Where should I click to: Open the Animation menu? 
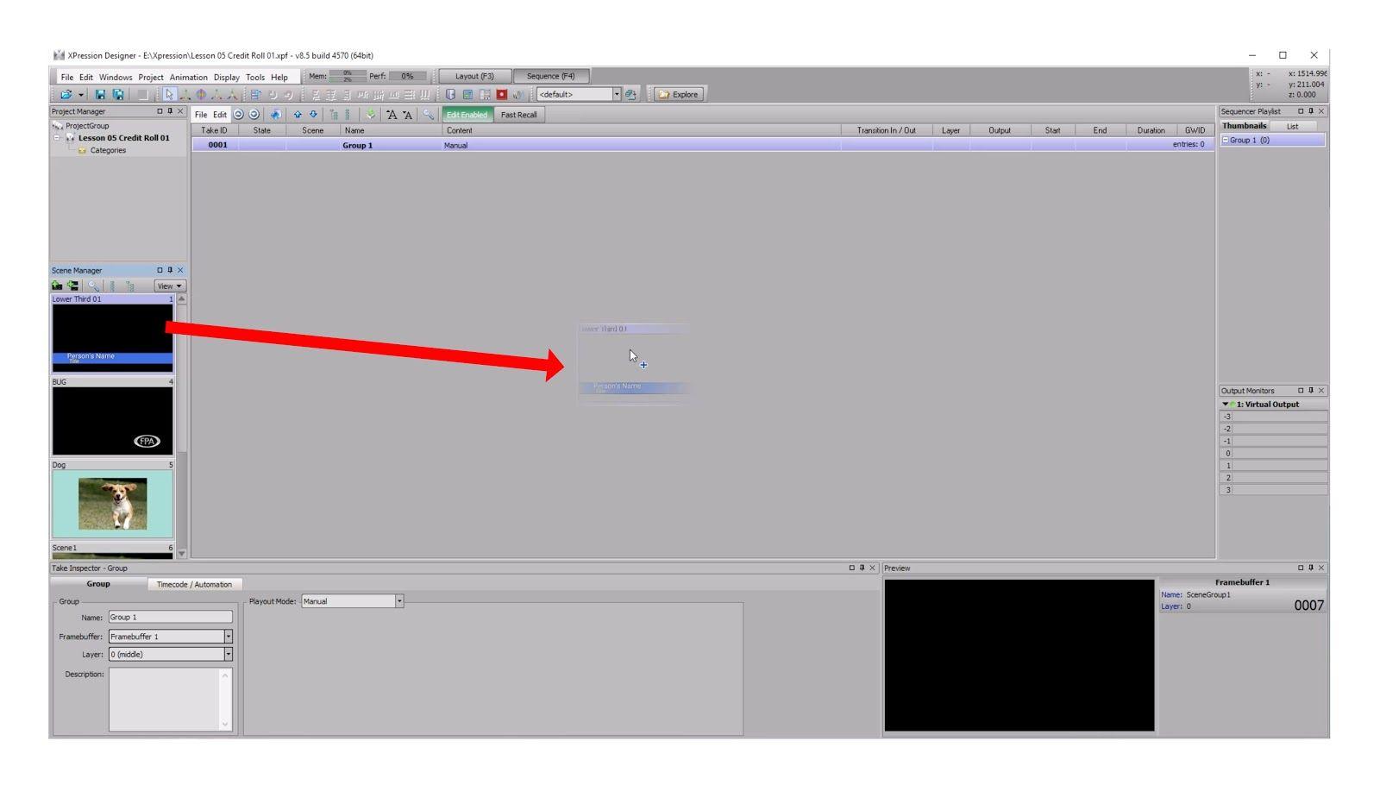coord(189,78)
